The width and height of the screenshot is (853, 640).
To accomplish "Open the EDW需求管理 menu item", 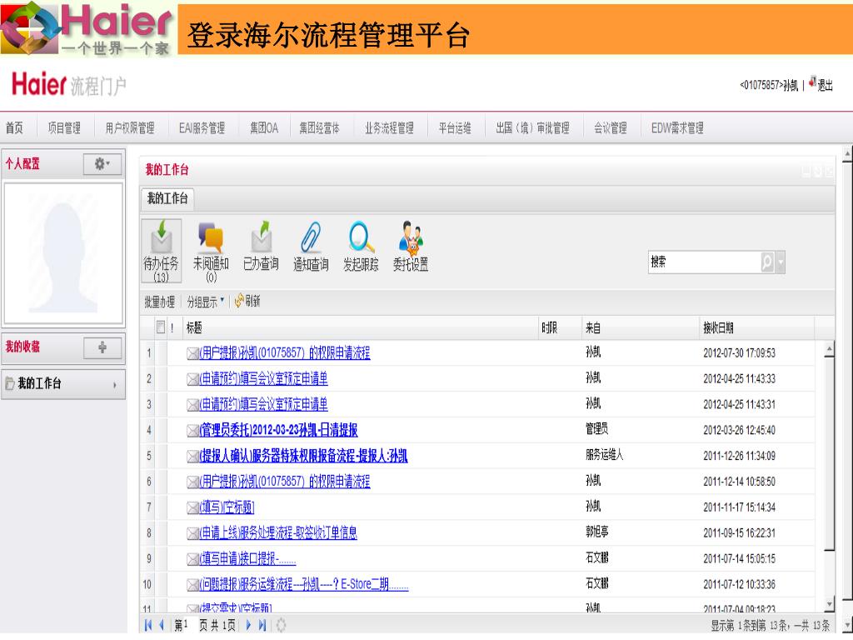I will coord(677,127).
